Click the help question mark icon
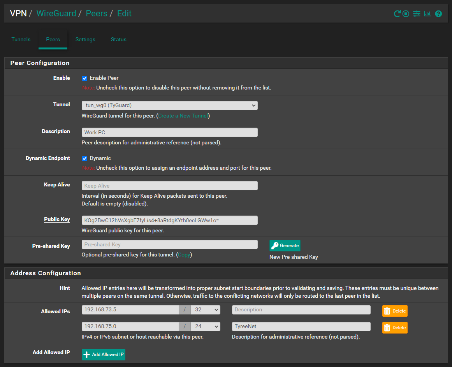This screenshot has height=367, width=452. click(438, 14)
